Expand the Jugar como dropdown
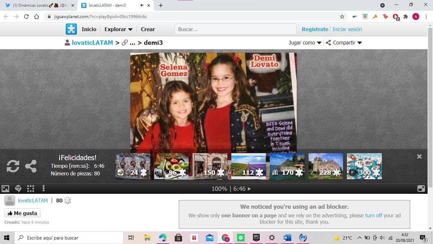433x244 pixels. (x=305, y=43)
